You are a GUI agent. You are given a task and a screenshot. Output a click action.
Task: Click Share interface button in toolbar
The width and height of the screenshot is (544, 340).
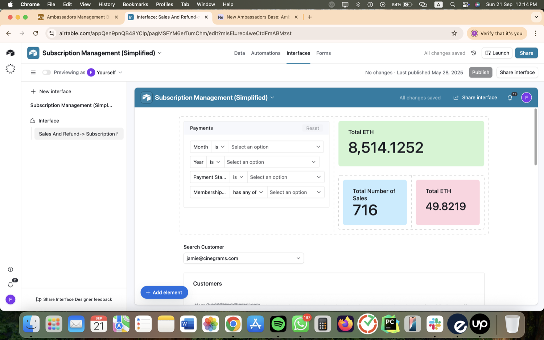[517, 73]
